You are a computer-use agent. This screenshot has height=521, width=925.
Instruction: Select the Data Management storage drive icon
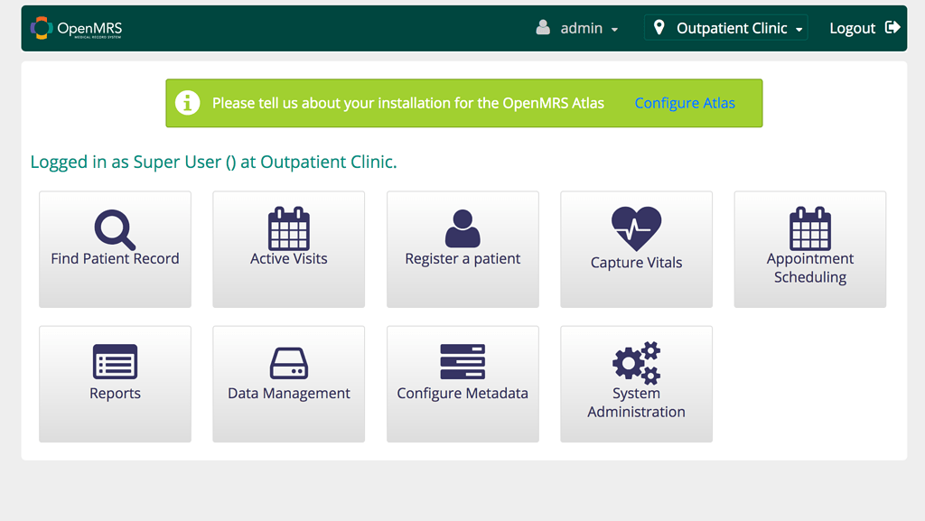(288, 364)
